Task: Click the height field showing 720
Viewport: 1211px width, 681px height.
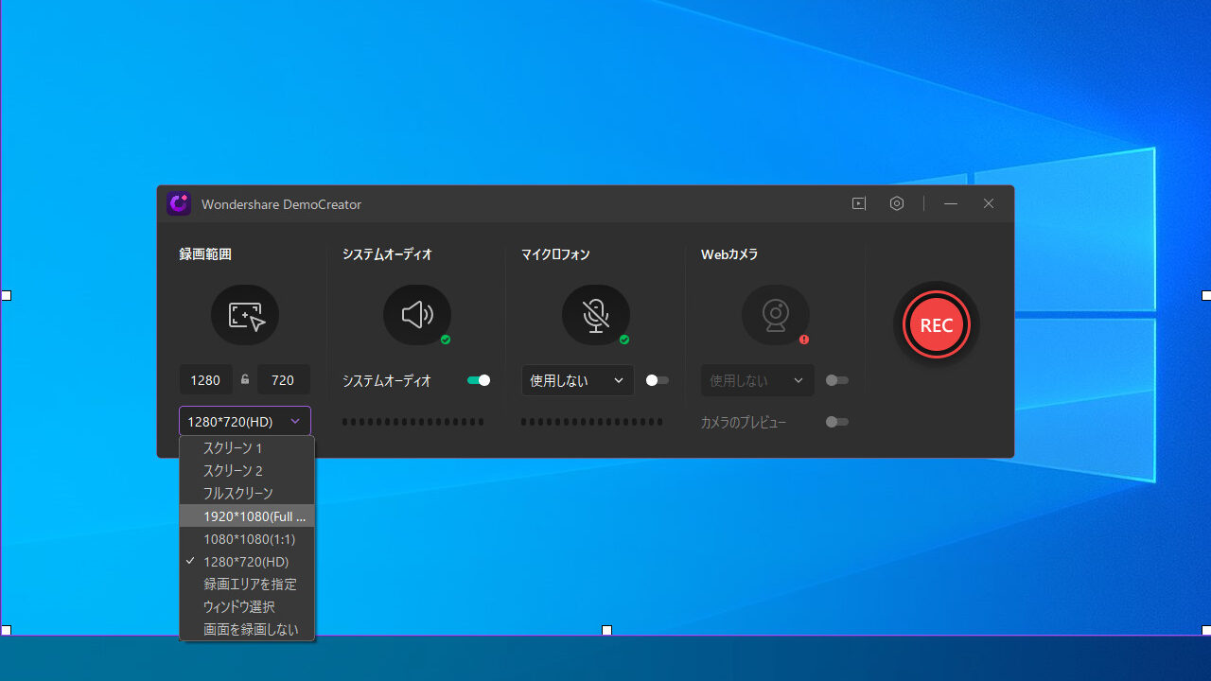Action: tap(283, 380)
